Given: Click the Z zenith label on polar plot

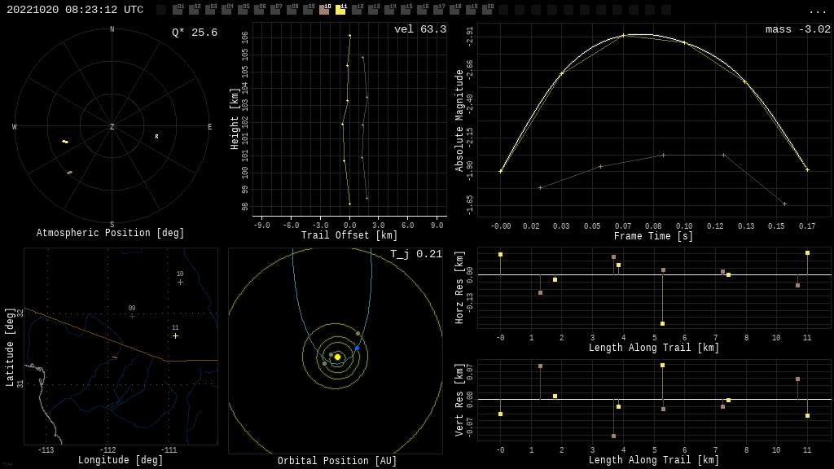Looking at the screenshot, I should (112, 126).
